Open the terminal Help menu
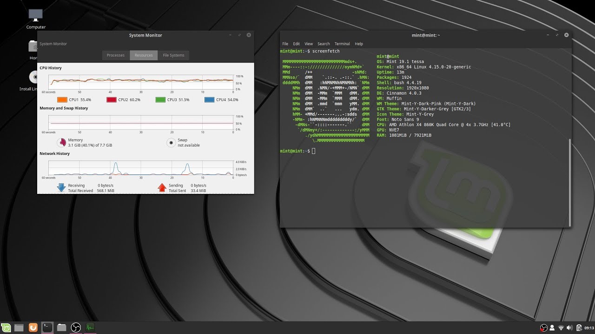 click(x=359, y=44)
